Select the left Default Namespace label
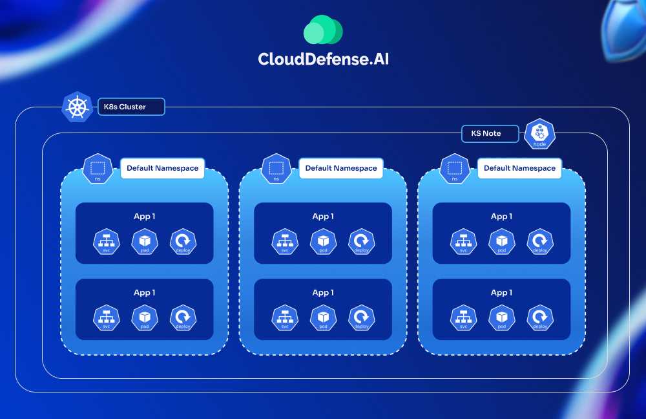646x419 pixels. [162, 168]
